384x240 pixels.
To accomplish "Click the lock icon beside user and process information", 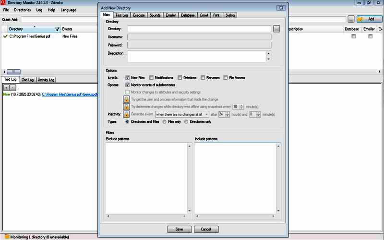I will 127,99.
